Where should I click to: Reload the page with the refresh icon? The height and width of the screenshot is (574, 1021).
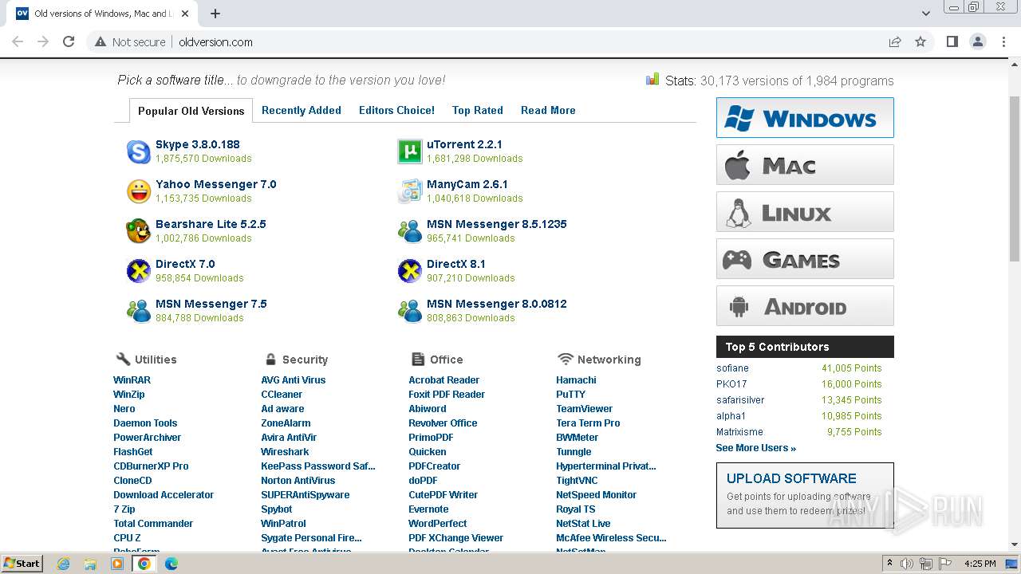pos(69,41)
